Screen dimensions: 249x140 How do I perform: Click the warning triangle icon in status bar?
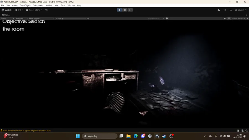pos(1,131)
